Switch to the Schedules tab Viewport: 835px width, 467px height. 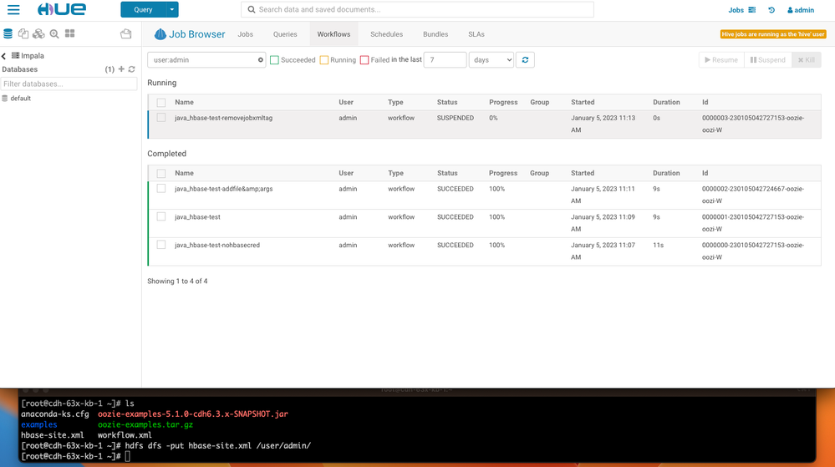click(386, 34)
